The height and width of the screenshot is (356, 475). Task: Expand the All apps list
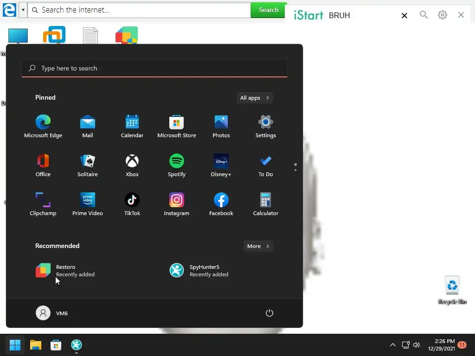click(255, 98)
